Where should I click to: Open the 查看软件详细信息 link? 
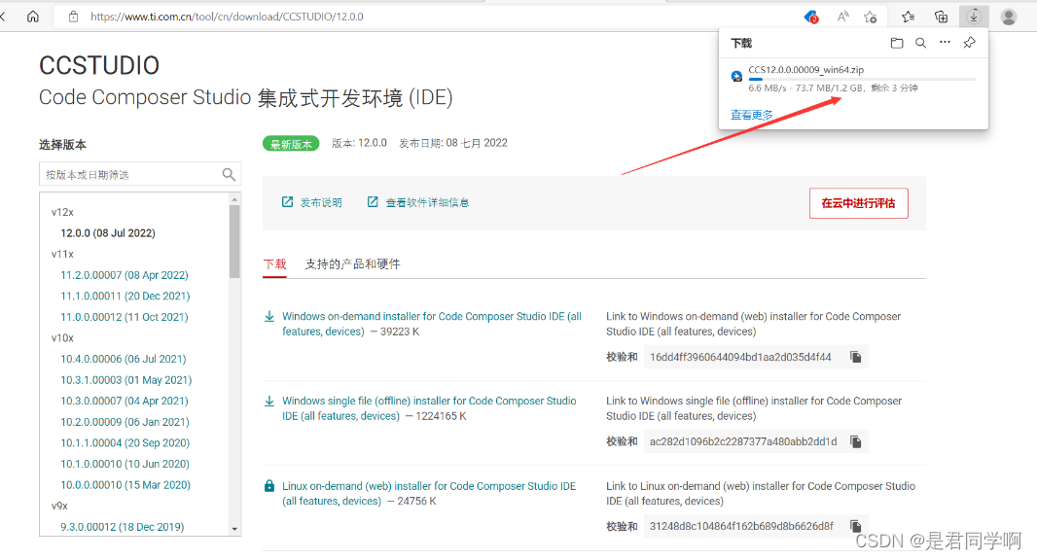coord(427,202)
